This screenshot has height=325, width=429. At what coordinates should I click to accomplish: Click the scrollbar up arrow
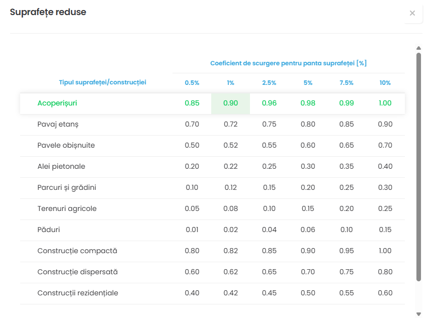coord(418,48)
